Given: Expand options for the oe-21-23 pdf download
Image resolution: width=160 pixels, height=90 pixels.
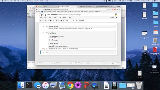Looking at the screenshot, I should tap(87, 63).
